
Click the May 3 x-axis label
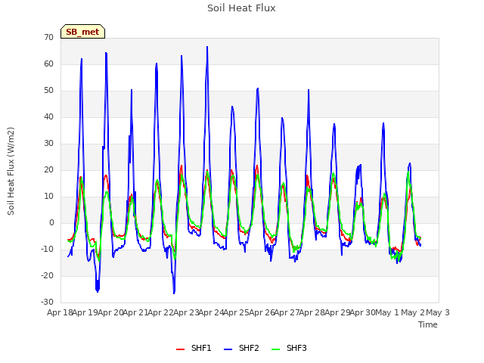[438, 312]
